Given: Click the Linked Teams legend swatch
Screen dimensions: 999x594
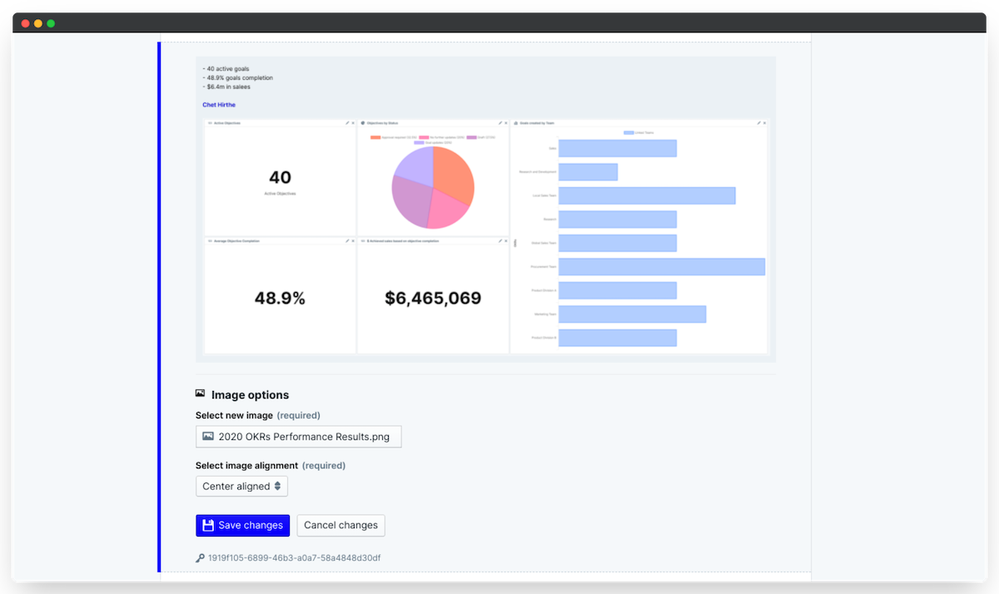Looking at the screenshot, I should coord(629,132).
